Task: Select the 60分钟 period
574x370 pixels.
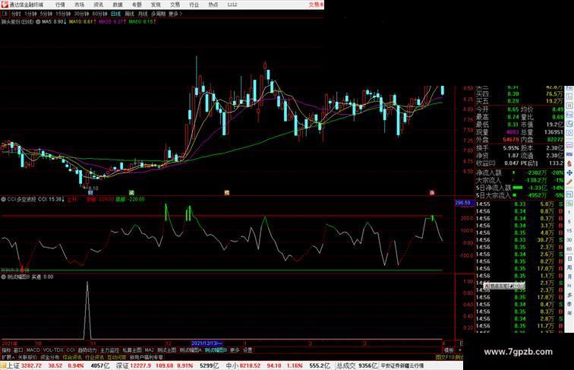Action: tap(99, 14)
